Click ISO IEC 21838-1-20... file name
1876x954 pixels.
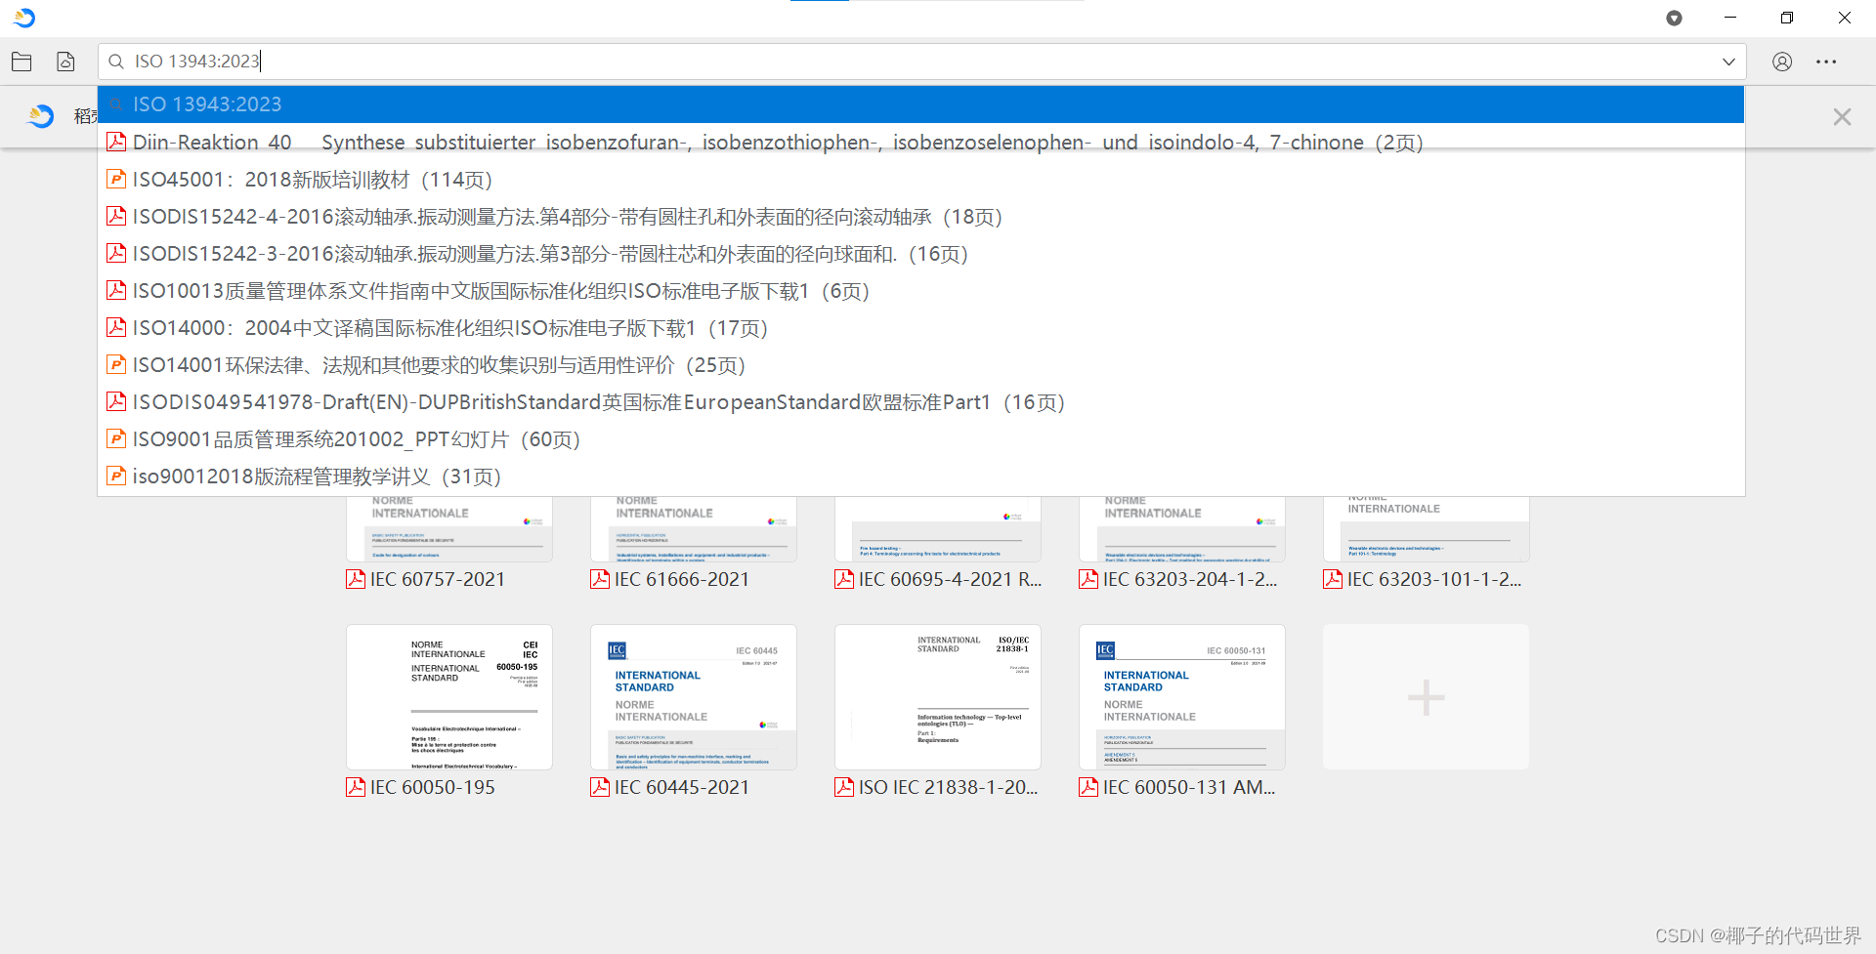(x=949, y=787)
